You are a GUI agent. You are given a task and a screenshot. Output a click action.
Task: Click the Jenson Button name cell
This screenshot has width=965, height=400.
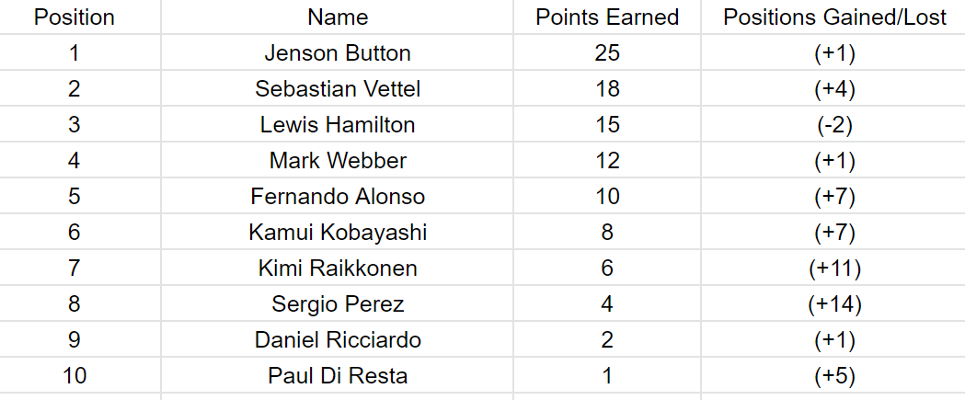[x=338, y=53]
